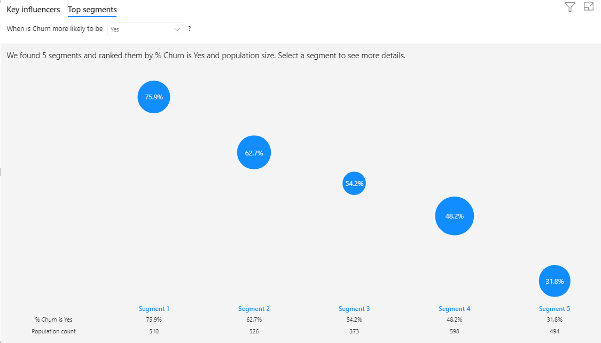Expand the dropdown chevron next to Yes
Image resolution: width=601 pixels, height=343 pixels.
177,29
